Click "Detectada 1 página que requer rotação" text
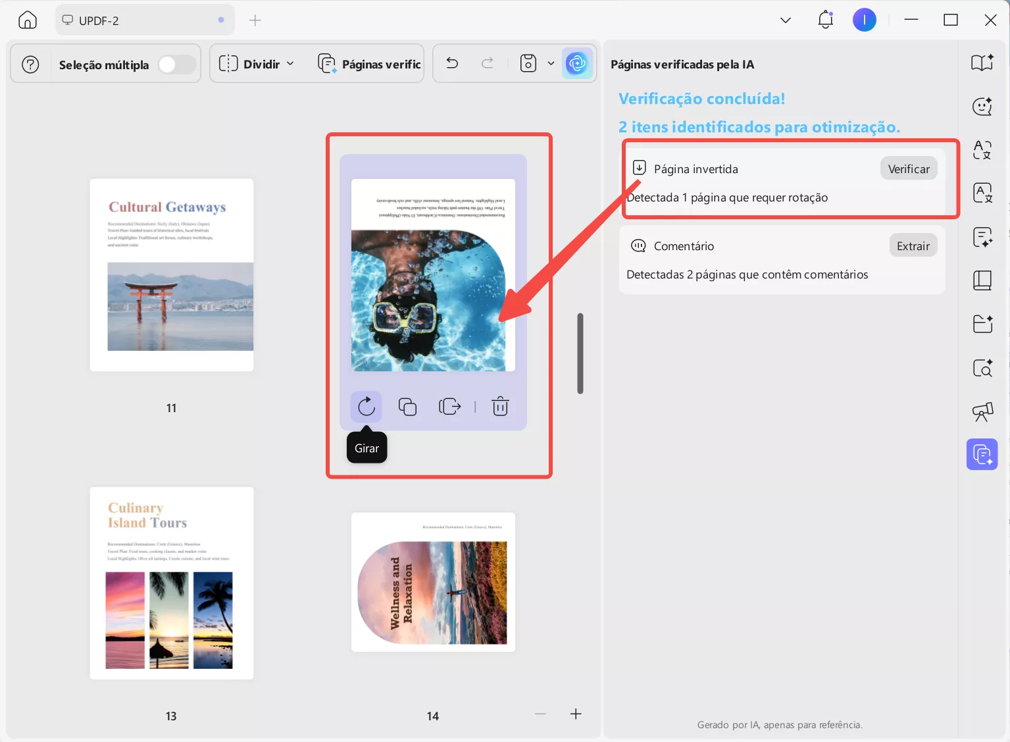The image size is (1010, 742). [727, 198]
